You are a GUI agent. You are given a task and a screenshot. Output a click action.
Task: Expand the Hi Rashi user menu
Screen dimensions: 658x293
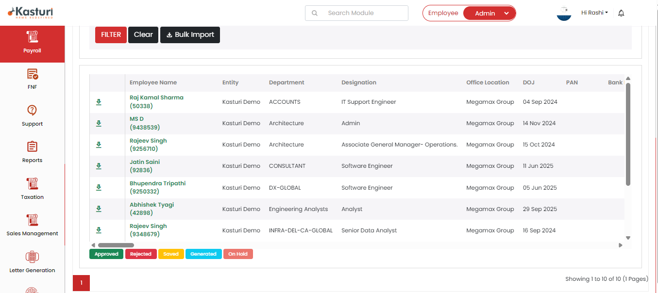point(594,13)
